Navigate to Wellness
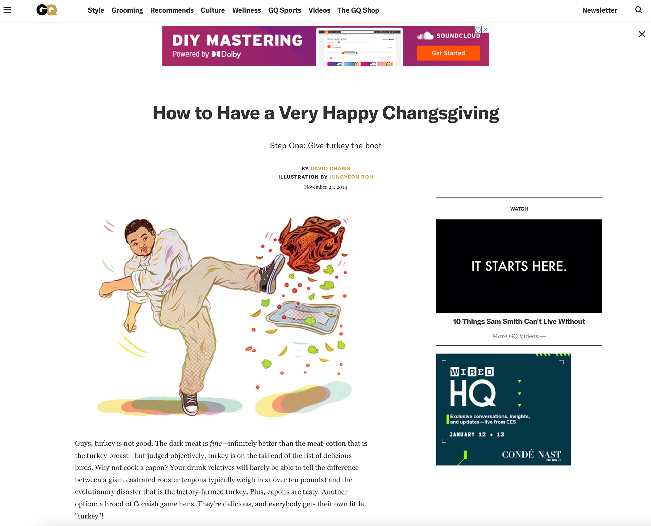Screen dimensions: 651x526 point(246,10)
